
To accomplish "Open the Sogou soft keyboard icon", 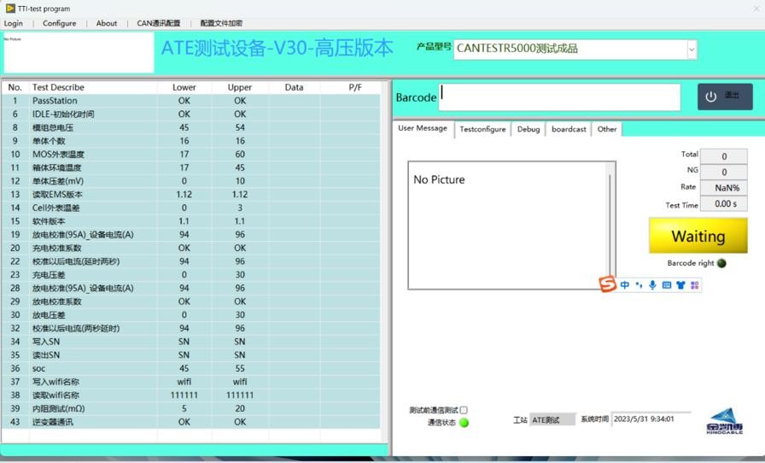I will (x=667, y=285).
